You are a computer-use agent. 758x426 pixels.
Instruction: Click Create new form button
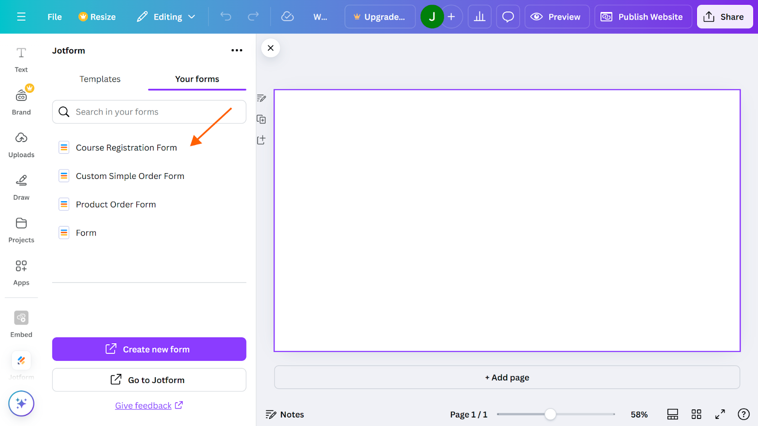coord(149,349)
